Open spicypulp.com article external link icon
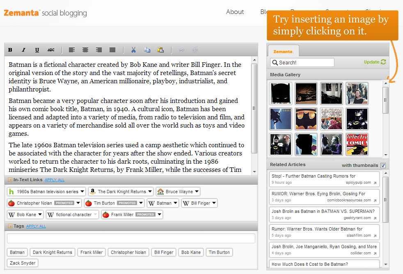Viewport: 403px width, 274px height. [x=375, y=183]
